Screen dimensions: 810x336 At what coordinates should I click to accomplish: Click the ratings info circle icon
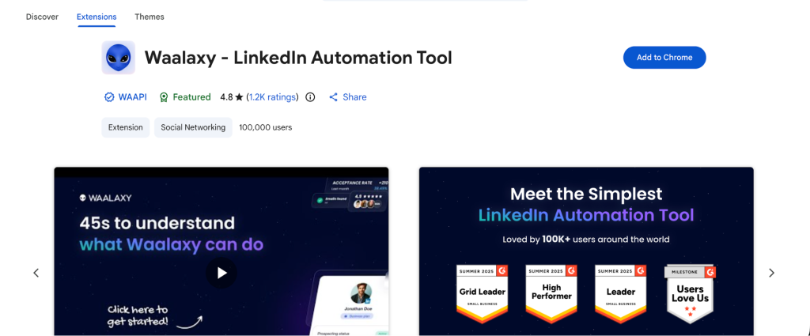pyautogui.click(x=310, y=97)
